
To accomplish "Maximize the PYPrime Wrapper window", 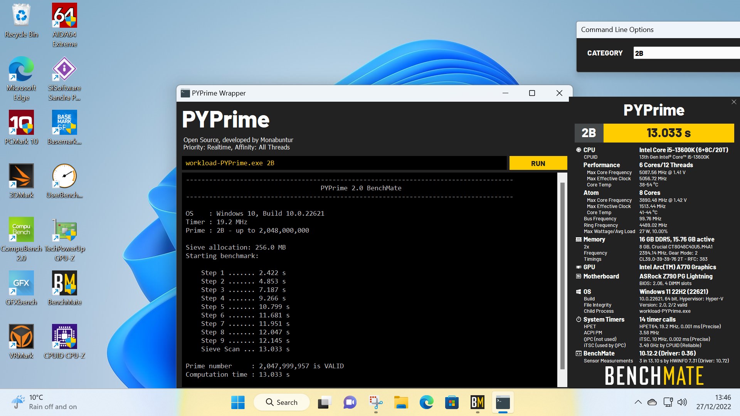I will 532,93.
